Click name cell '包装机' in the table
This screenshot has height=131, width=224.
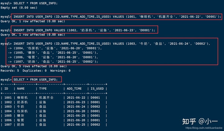22,111
